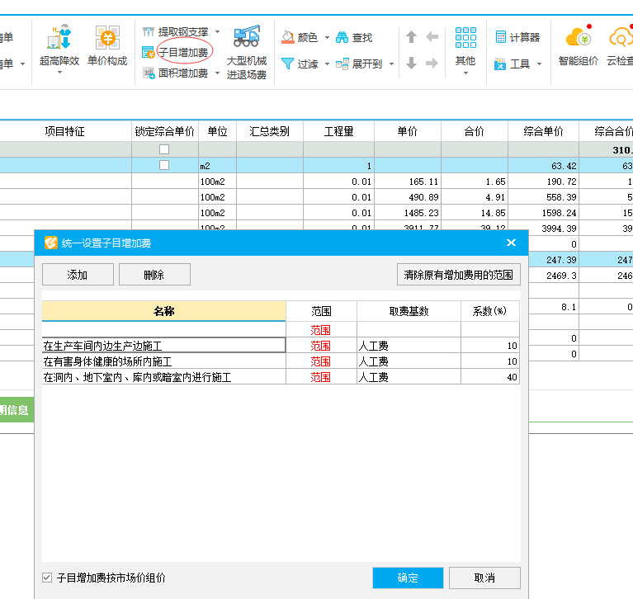Toggle 子目增加费按市场价组价 checkbox

(x=47, y=578)
